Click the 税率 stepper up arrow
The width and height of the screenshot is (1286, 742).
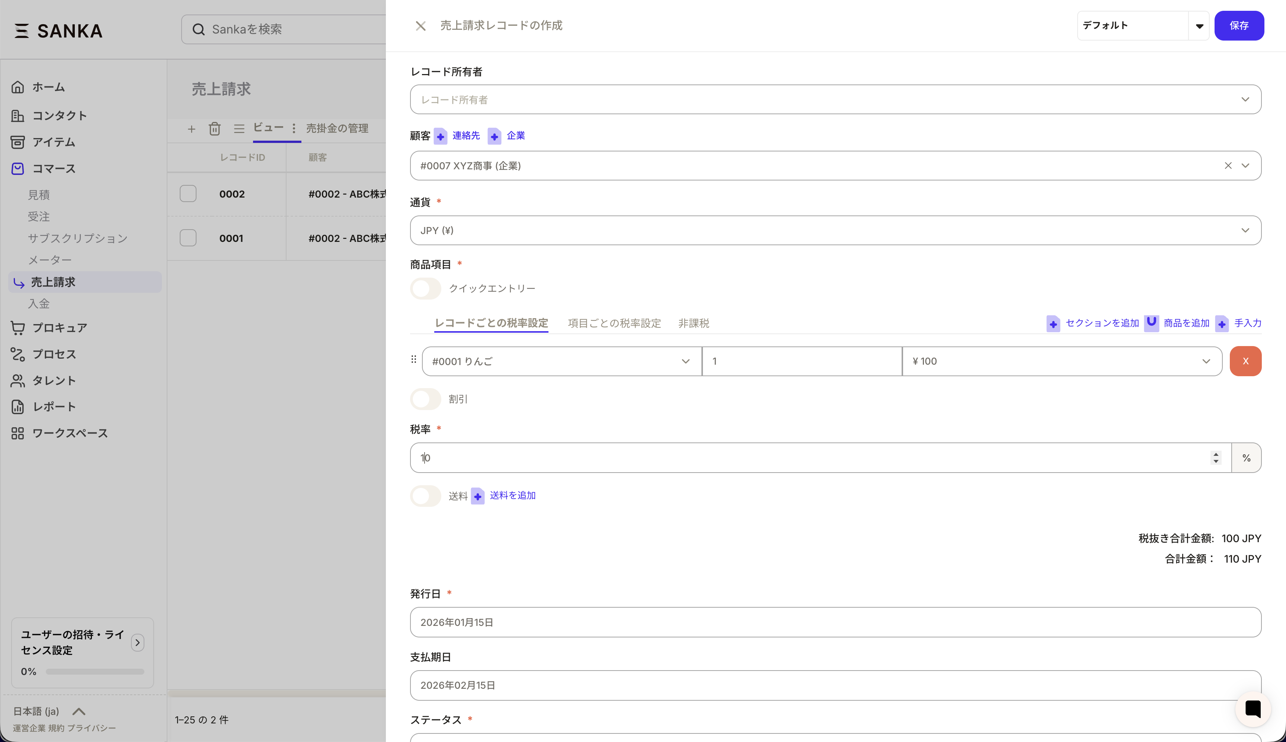pyautogui.click(x=1216, y=454)
